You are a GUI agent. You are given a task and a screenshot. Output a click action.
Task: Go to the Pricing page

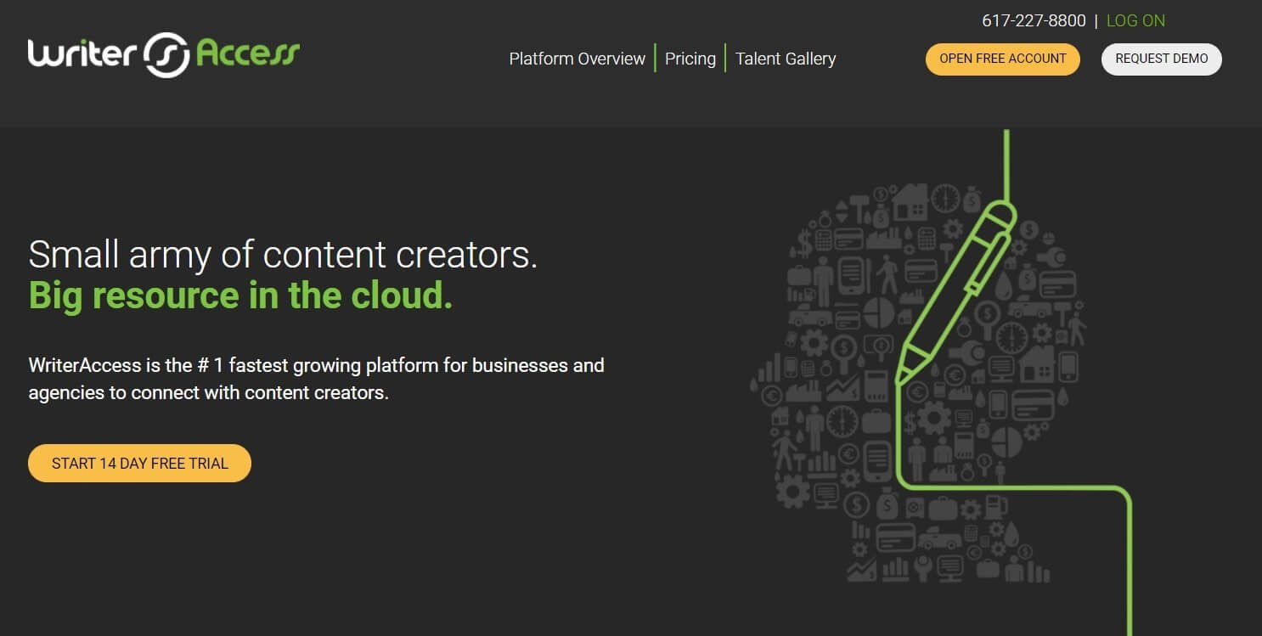pyautogui.click(x=690, y=59)
